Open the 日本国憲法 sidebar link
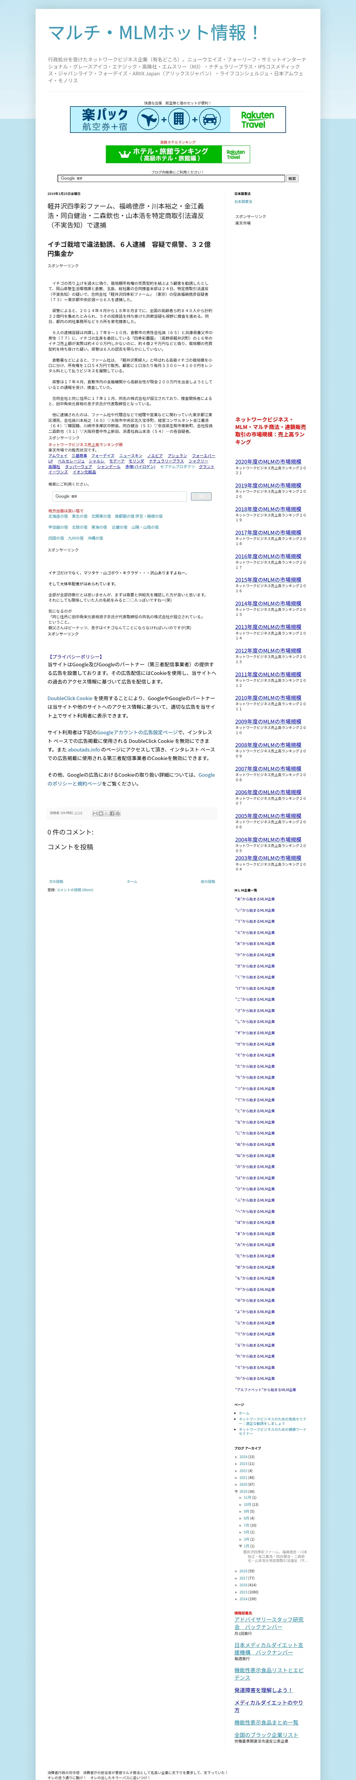The height and width of the screenshot is (1780, 356). click(x=243, y=202)
